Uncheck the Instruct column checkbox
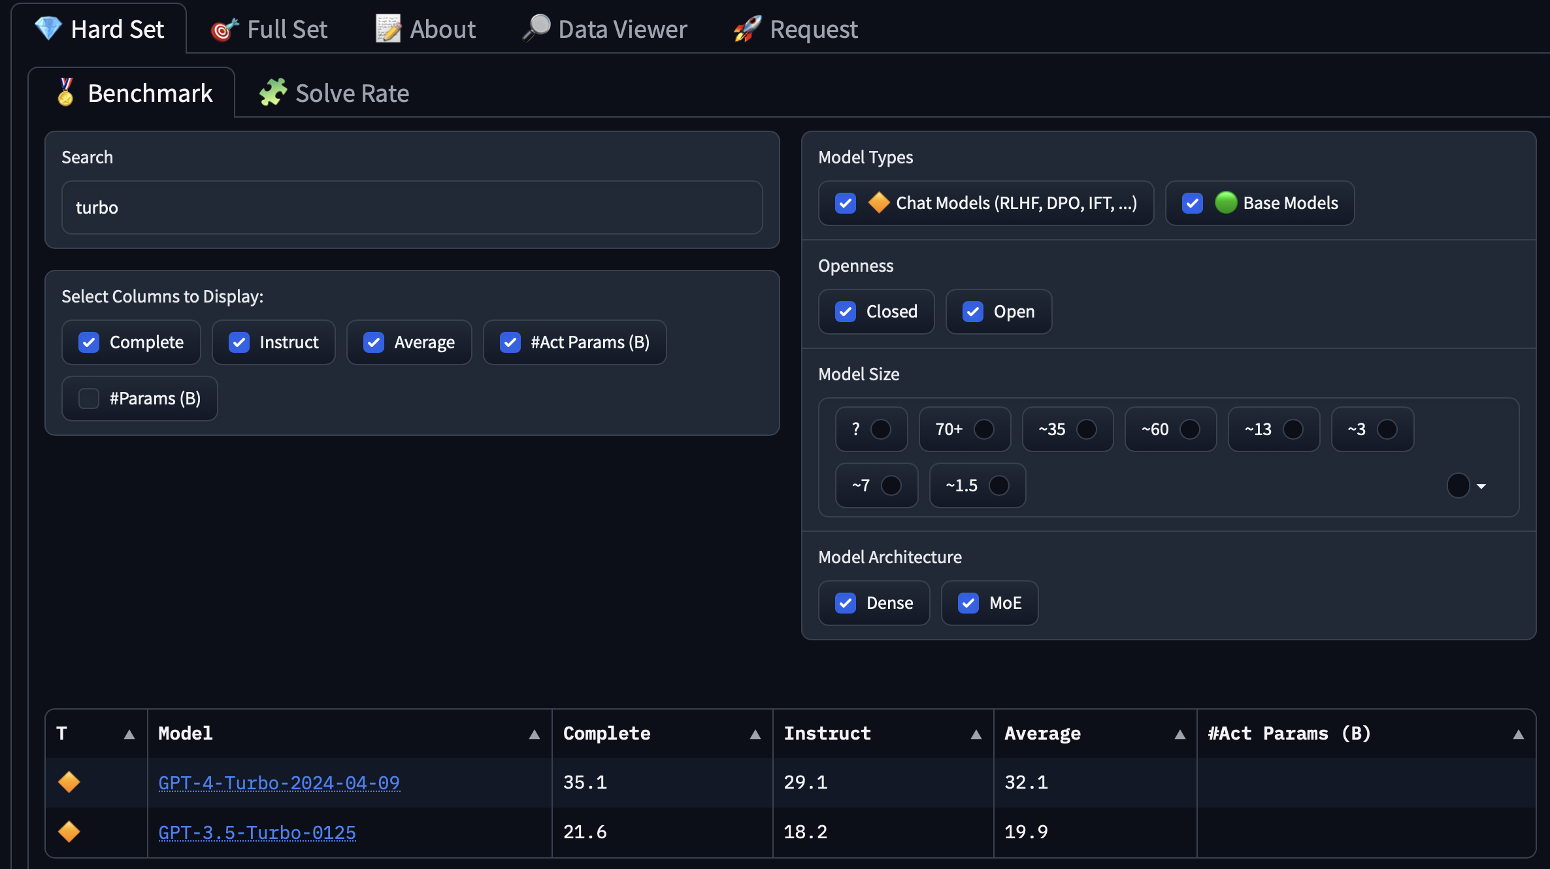The height and width of the screenshot is (869, 1550). (239, 342)
